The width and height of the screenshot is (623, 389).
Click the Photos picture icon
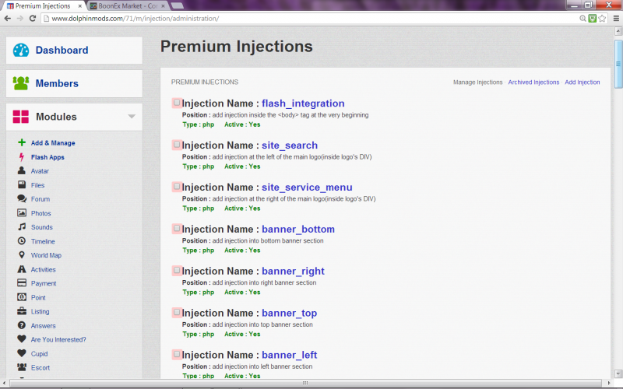22,212
